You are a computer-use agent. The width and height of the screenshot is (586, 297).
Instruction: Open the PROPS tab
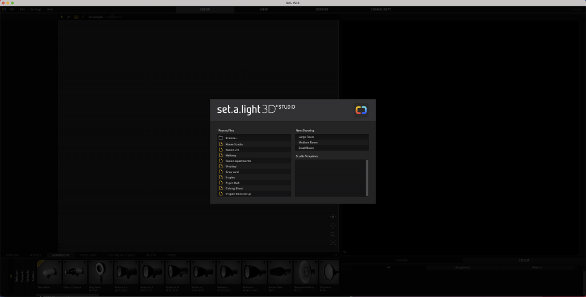click(172, 255)
